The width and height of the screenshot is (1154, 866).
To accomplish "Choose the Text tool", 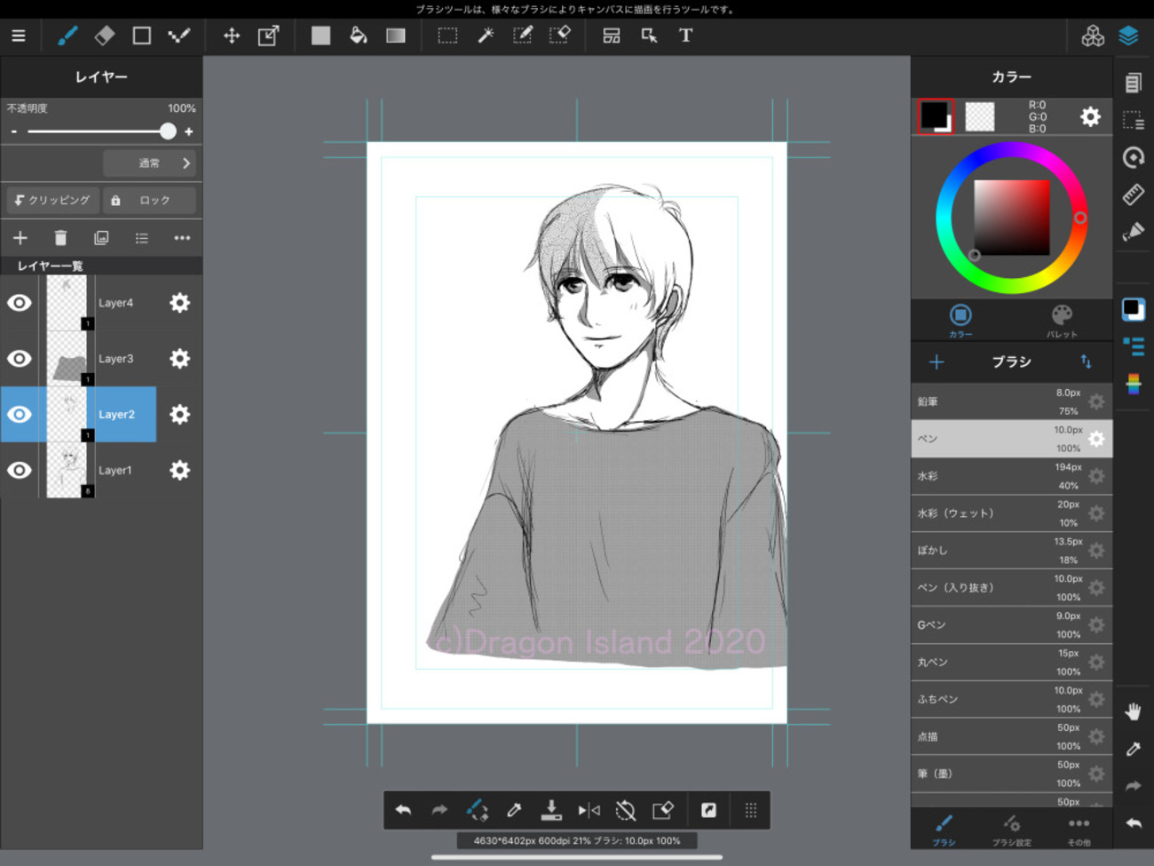I will (685, 36).
